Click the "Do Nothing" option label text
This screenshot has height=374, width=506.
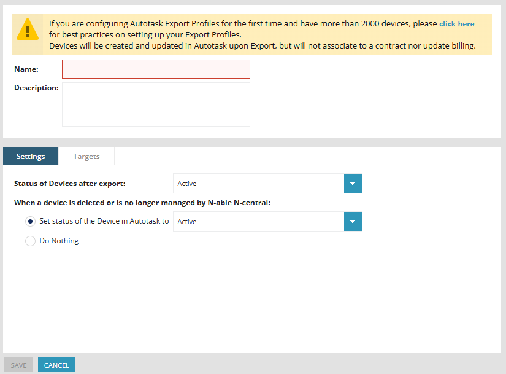tap(59, 241)
